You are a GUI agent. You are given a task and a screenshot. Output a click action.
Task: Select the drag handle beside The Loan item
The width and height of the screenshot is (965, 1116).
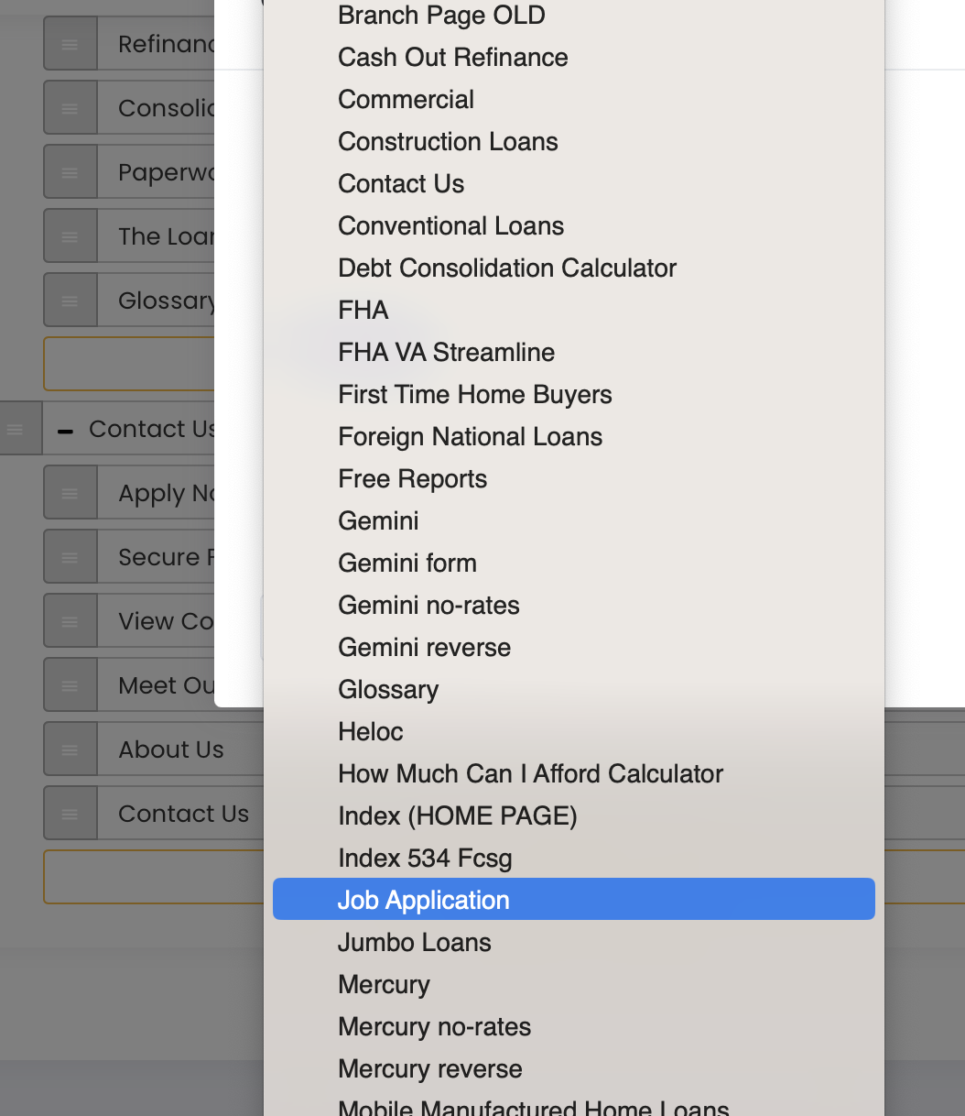click(70, 236)
